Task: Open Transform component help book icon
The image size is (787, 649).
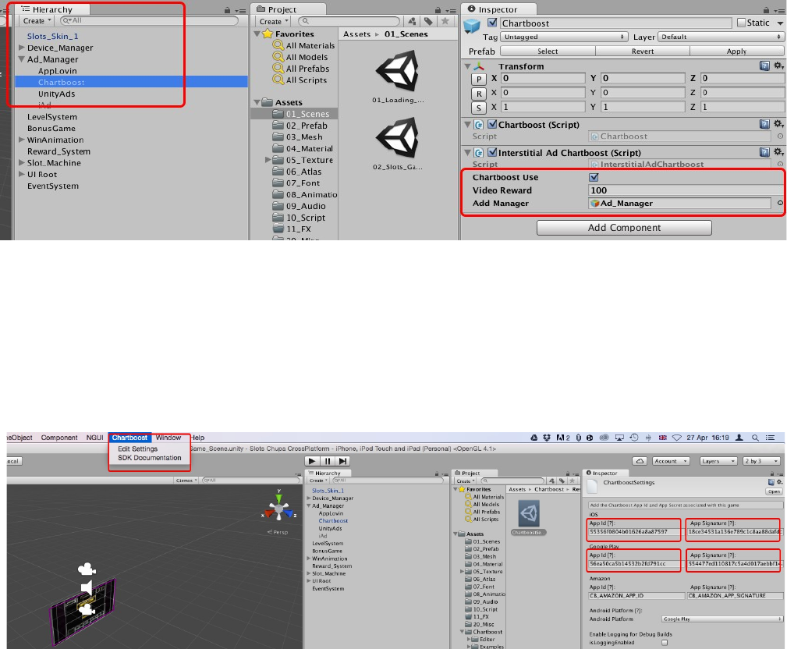Action: click(764, 66)
